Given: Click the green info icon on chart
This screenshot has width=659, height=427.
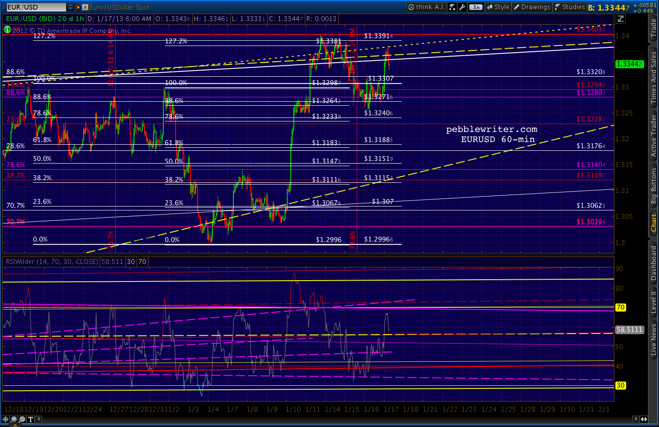Looking at the screenshot, I should tap(7, 29).
